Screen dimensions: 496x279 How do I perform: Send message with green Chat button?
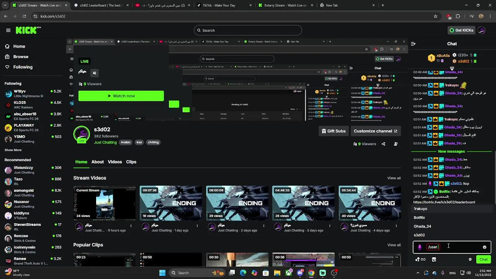(x=484, y=260)
